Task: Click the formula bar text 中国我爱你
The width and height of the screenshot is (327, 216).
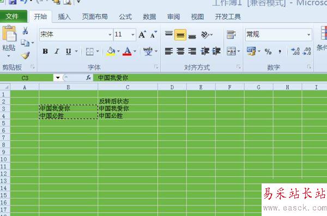Action: 113,78
